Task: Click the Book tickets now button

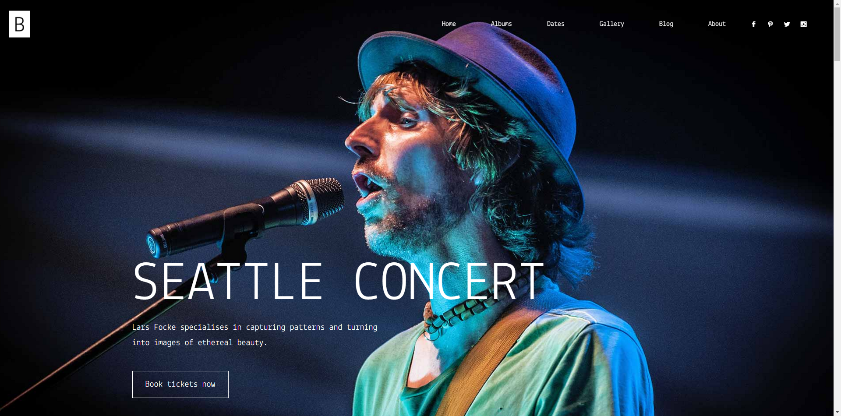Action: click(x=180, y=384)
